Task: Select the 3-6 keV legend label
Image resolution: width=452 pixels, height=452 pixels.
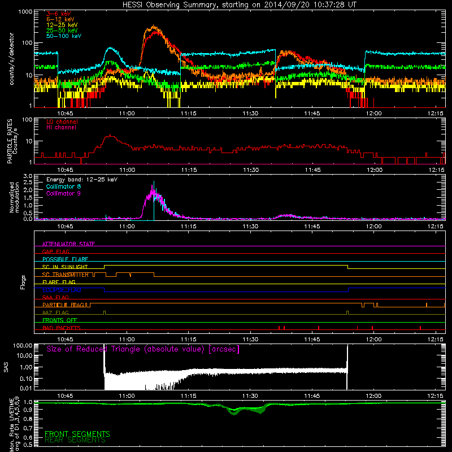Action: pos(58,14)
